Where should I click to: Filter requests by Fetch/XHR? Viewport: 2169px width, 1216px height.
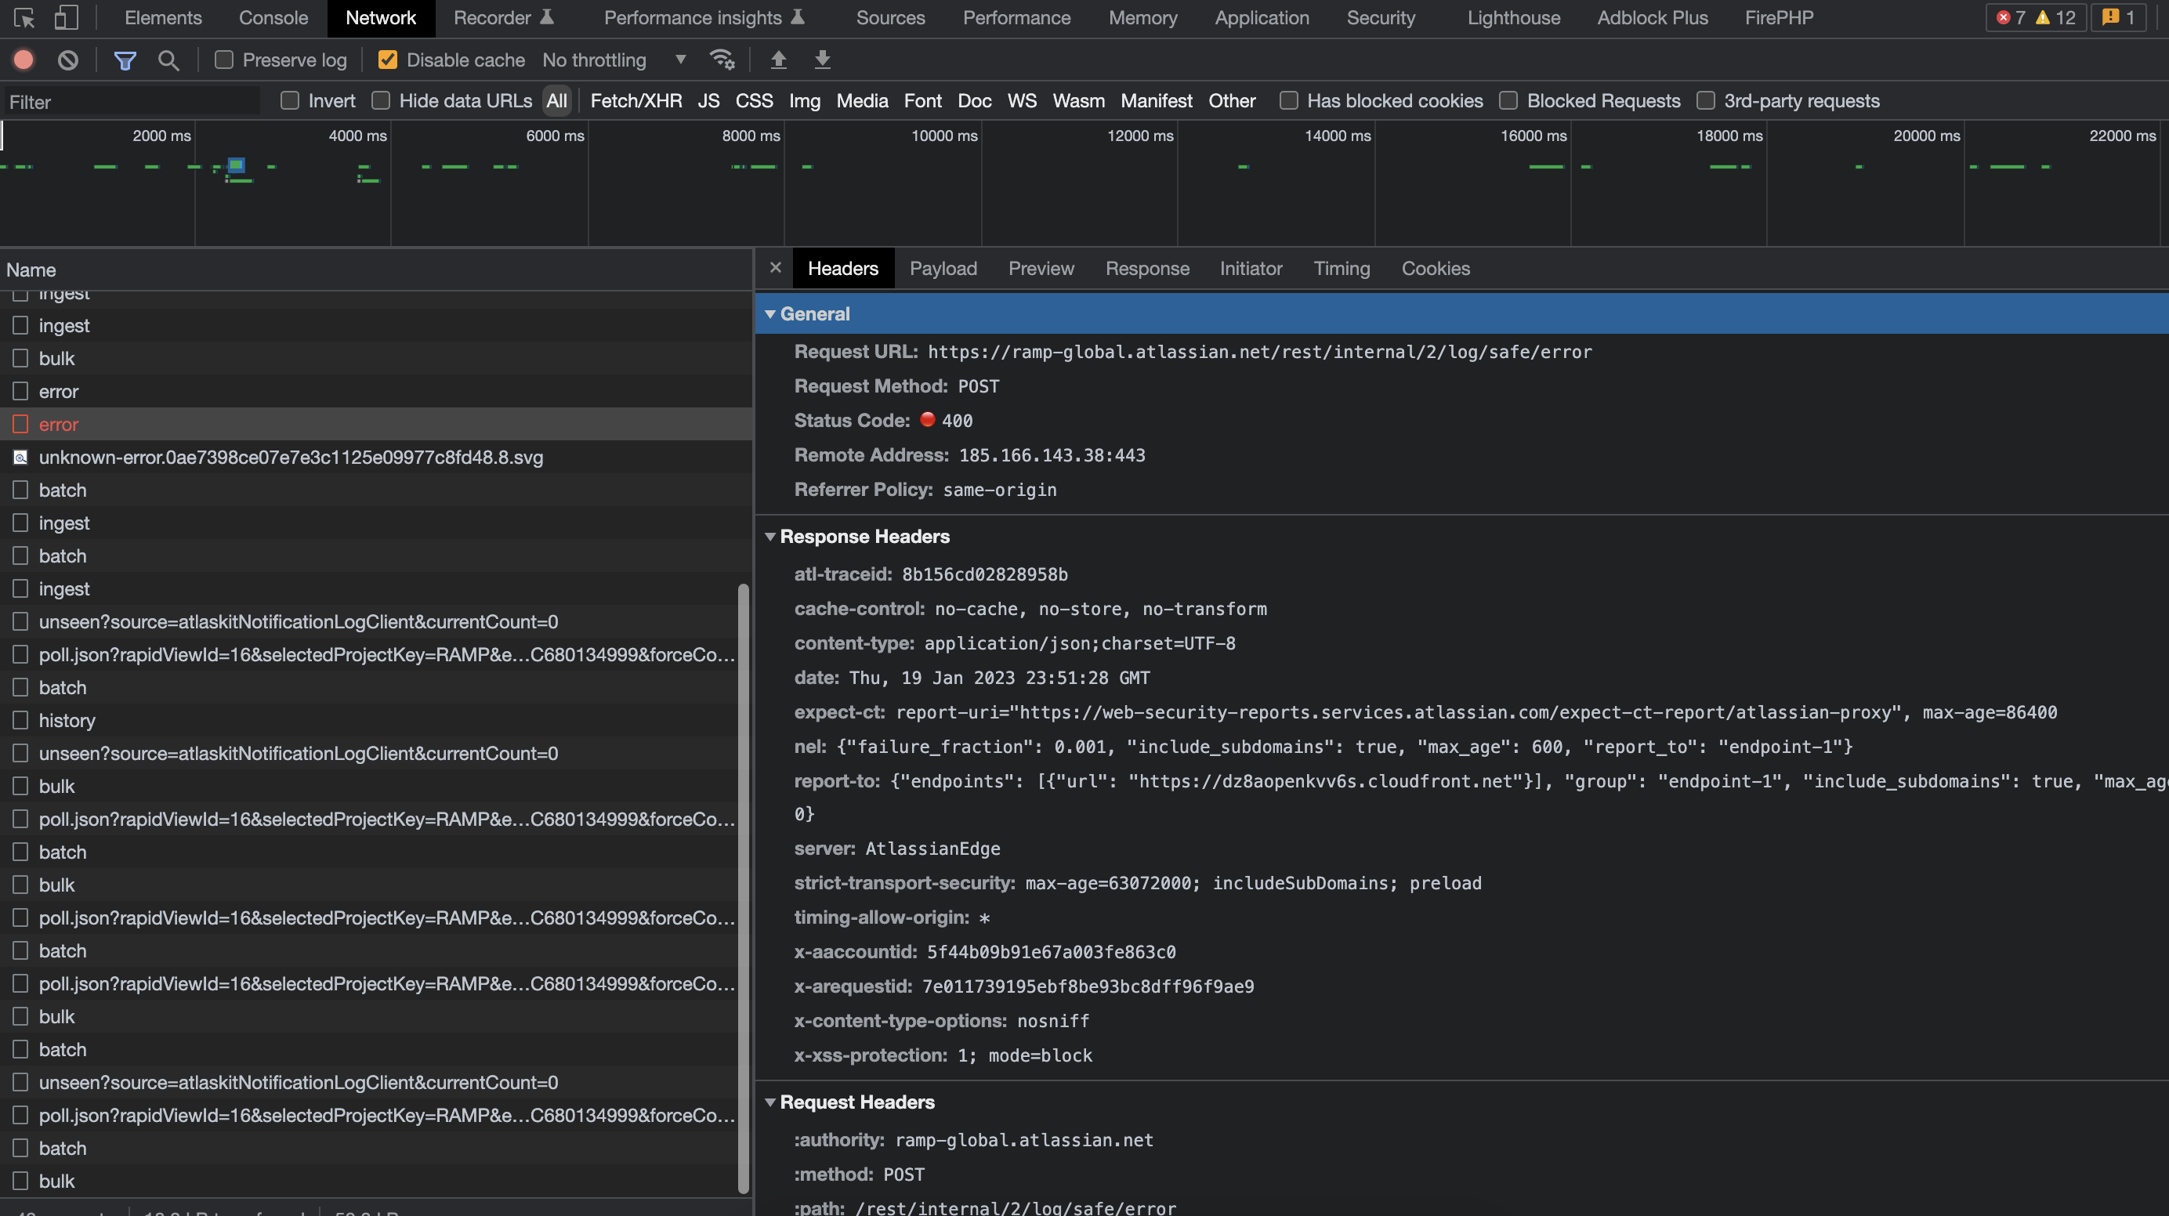tap(635, 101)
